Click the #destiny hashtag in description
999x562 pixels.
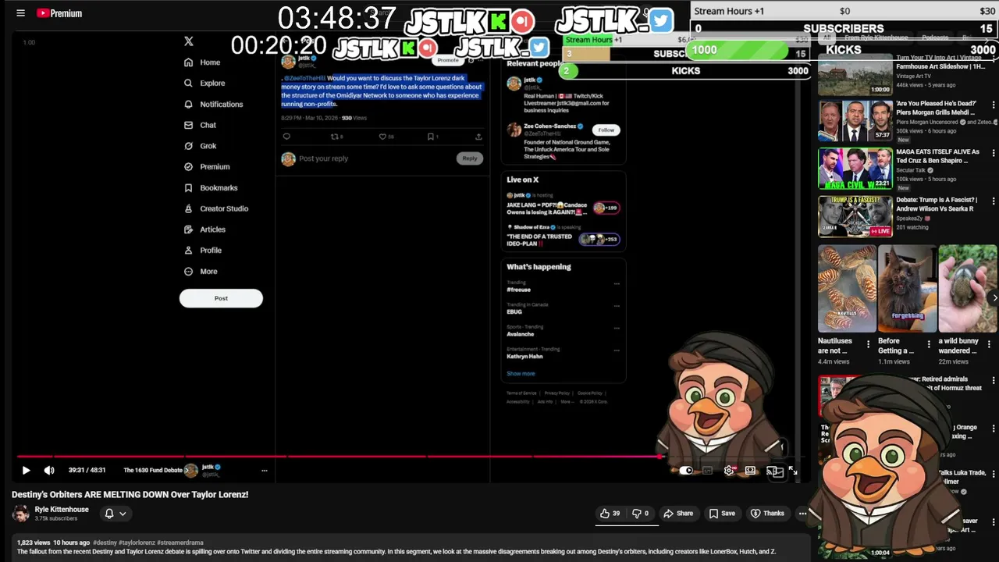point(105,542)
